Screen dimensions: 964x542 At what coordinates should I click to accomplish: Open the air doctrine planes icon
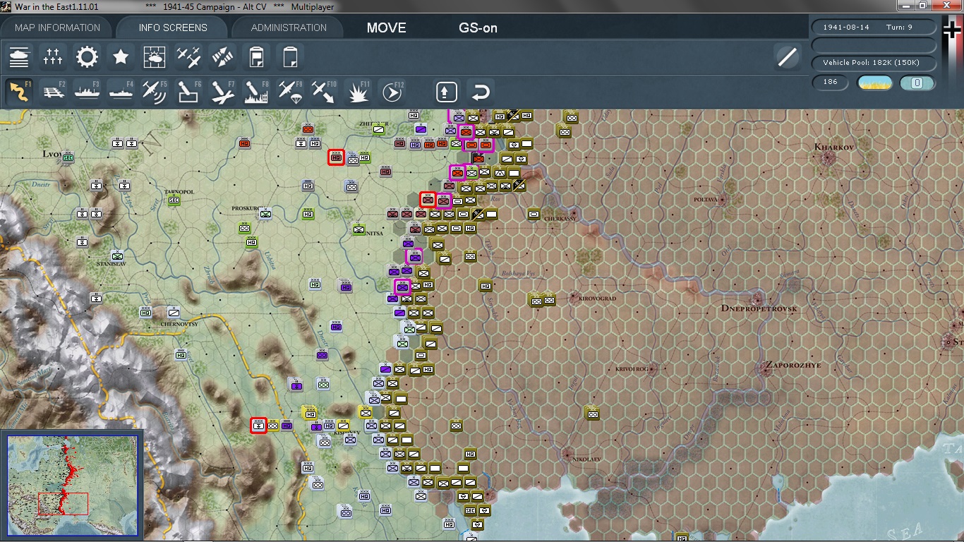tap(188, 56)
